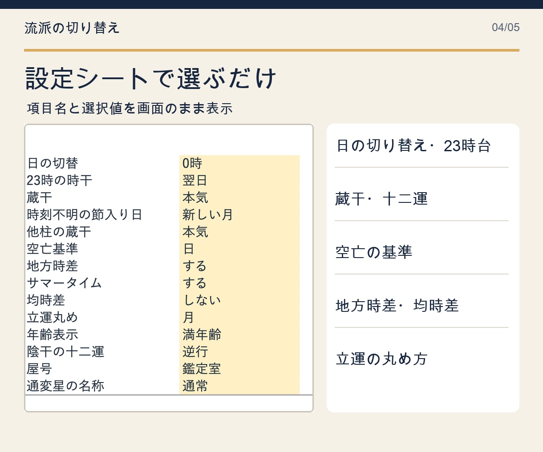Select the 月 value for 立運丸め
The image size is (543, 452).
click(239, 318)
